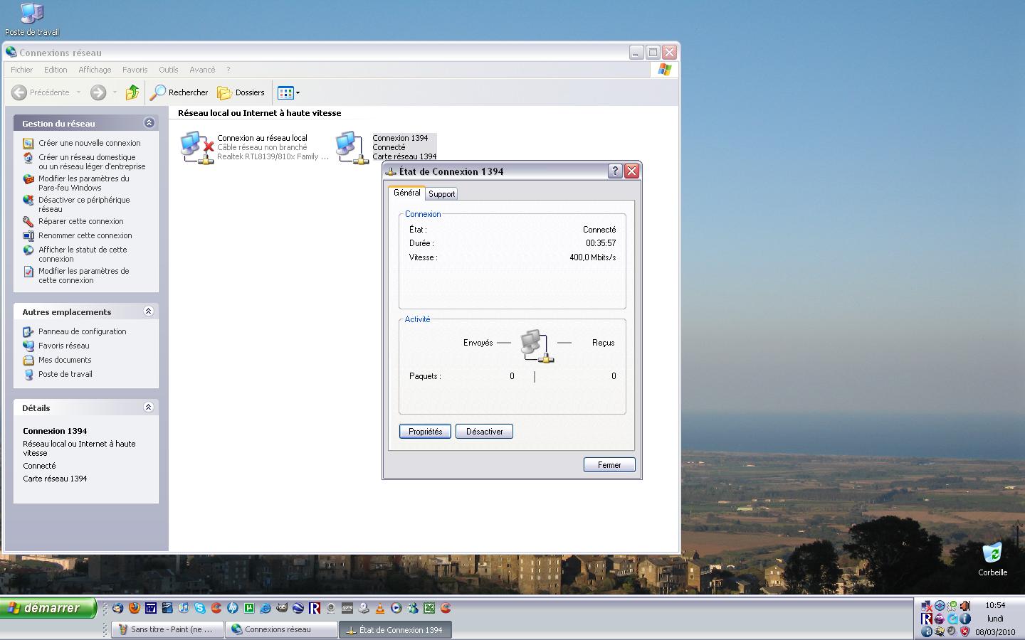Click the help question mark in dialog
The width and height of the screenshot is (1025, 640).
click(x=615, y=171)
